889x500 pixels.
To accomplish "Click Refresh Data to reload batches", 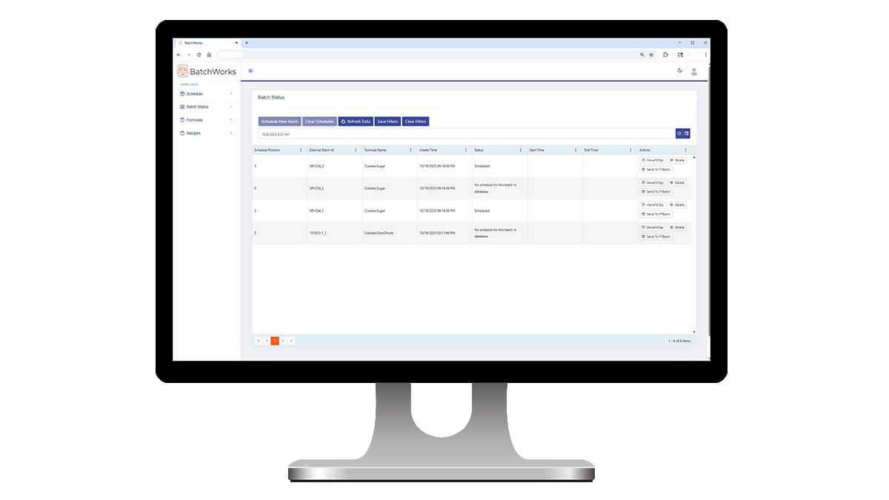I will point(356,121).
